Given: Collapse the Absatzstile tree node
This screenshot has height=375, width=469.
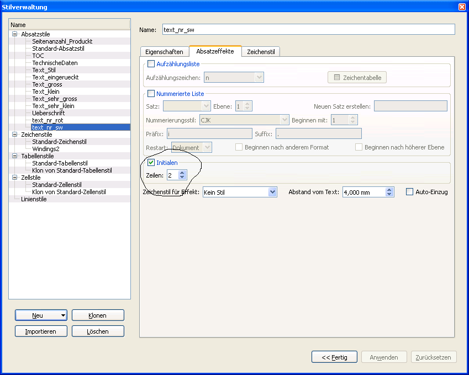Looking at the screenshot, I should coord(15,34).
